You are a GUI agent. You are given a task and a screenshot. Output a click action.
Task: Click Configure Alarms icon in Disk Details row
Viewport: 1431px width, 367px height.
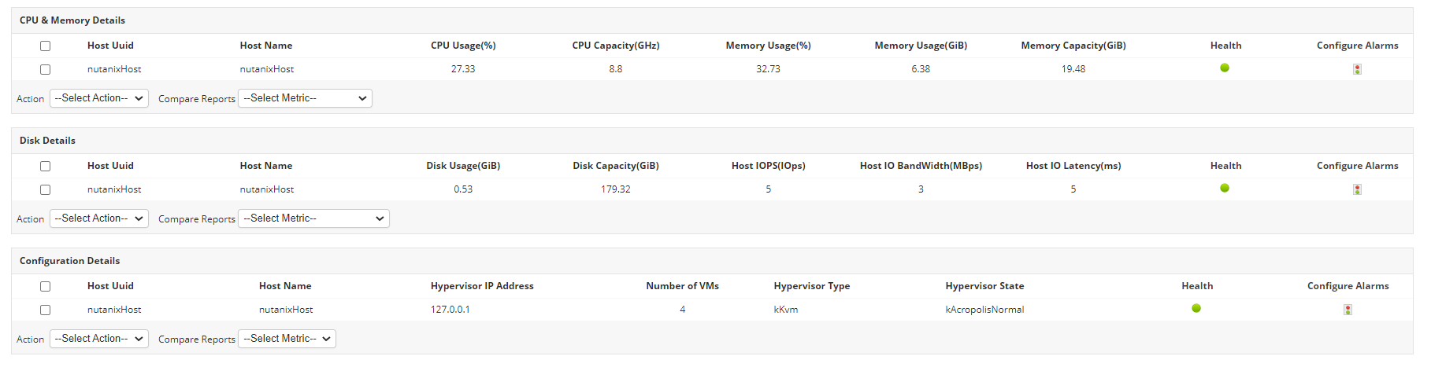pos(1357,189)
